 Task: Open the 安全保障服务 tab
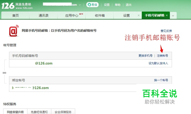[x=63, y=112]
